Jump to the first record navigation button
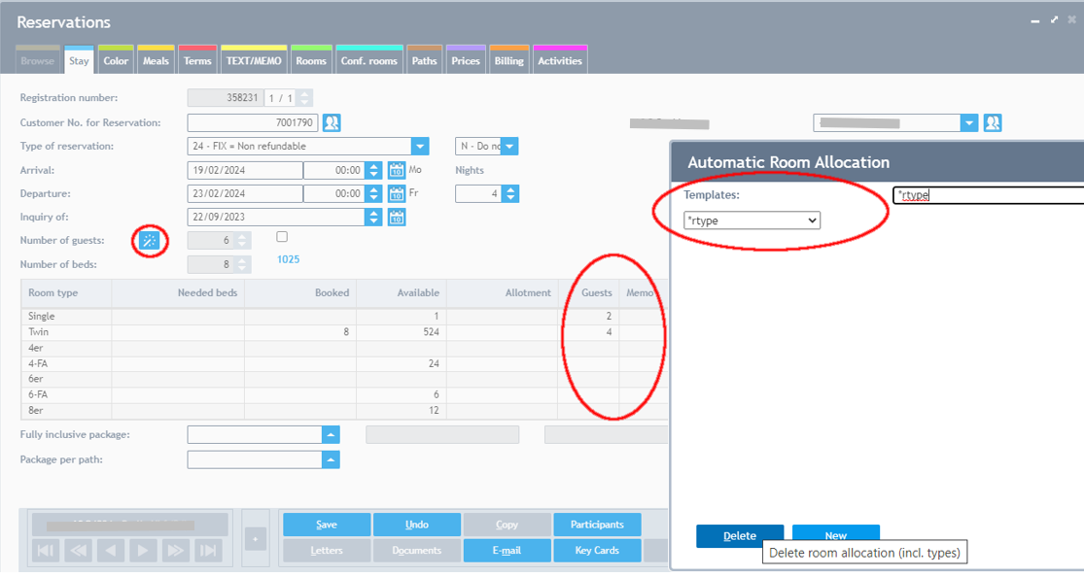This screenshot has height=577, width=1084. [46, 551]
